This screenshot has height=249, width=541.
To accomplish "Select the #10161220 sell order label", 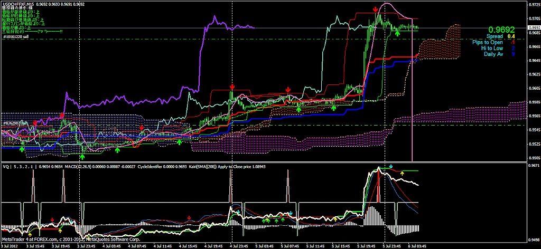I will coord(16,36).
